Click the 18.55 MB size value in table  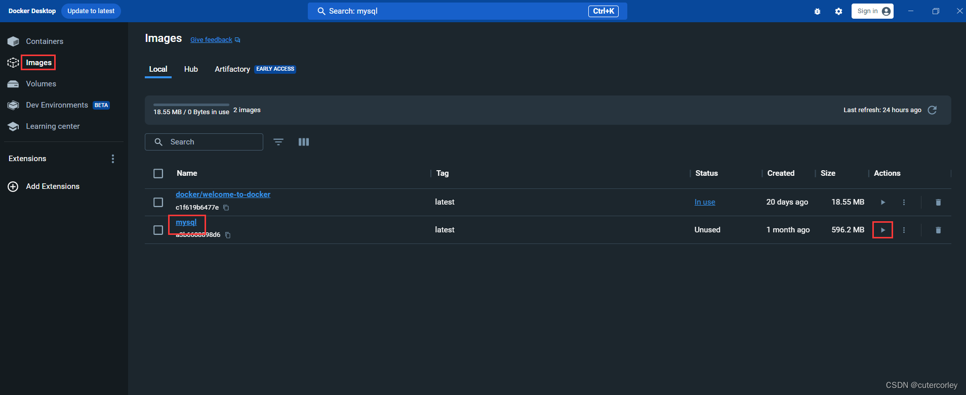(x=848, y=202)
